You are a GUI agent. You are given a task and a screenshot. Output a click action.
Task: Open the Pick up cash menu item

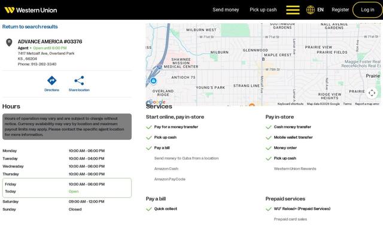tap(263, 10)
